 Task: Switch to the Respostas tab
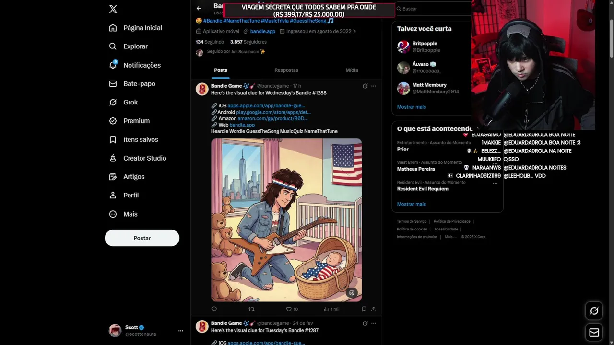tap(286, 70)
